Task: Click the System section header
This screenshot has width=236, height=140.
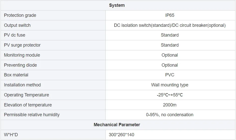Action: tap(117, 5)
